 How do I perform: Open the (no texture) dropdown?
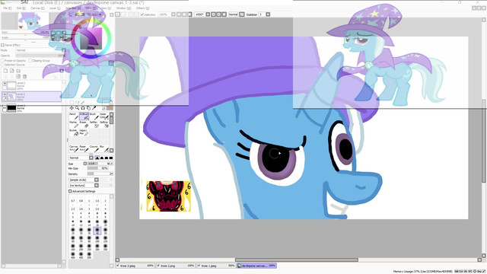pyautogui.click(x=97, y=186)
